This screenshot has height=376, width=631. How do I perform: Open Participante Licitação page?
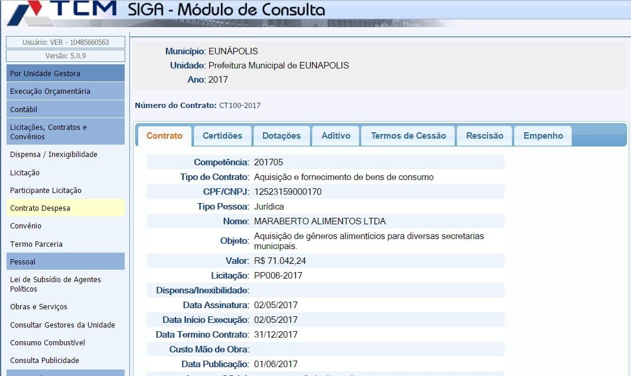45,191
